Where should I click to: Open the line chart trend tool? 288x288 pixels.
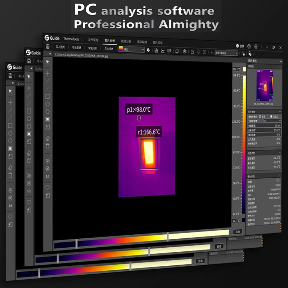[x=163, y=51]
